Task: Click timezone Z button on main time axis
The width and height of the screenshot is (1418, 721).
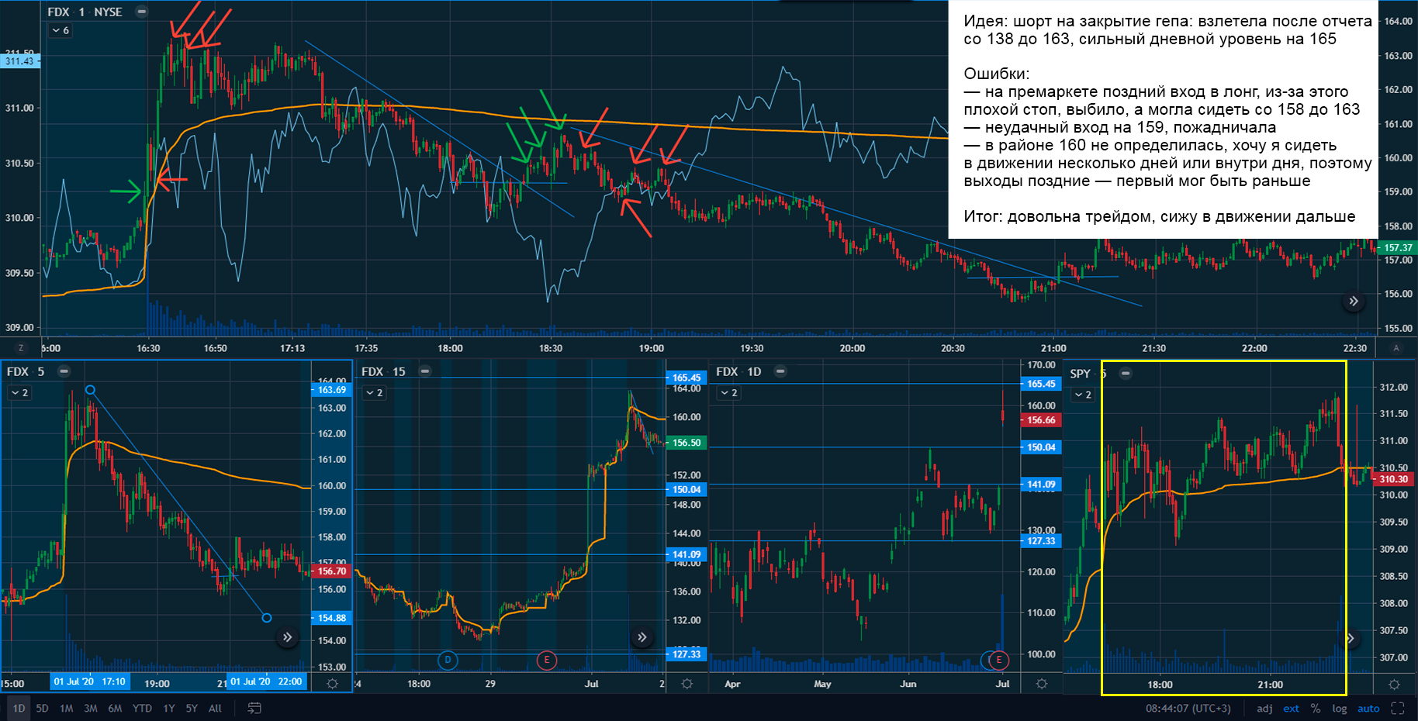Action: 21,348
